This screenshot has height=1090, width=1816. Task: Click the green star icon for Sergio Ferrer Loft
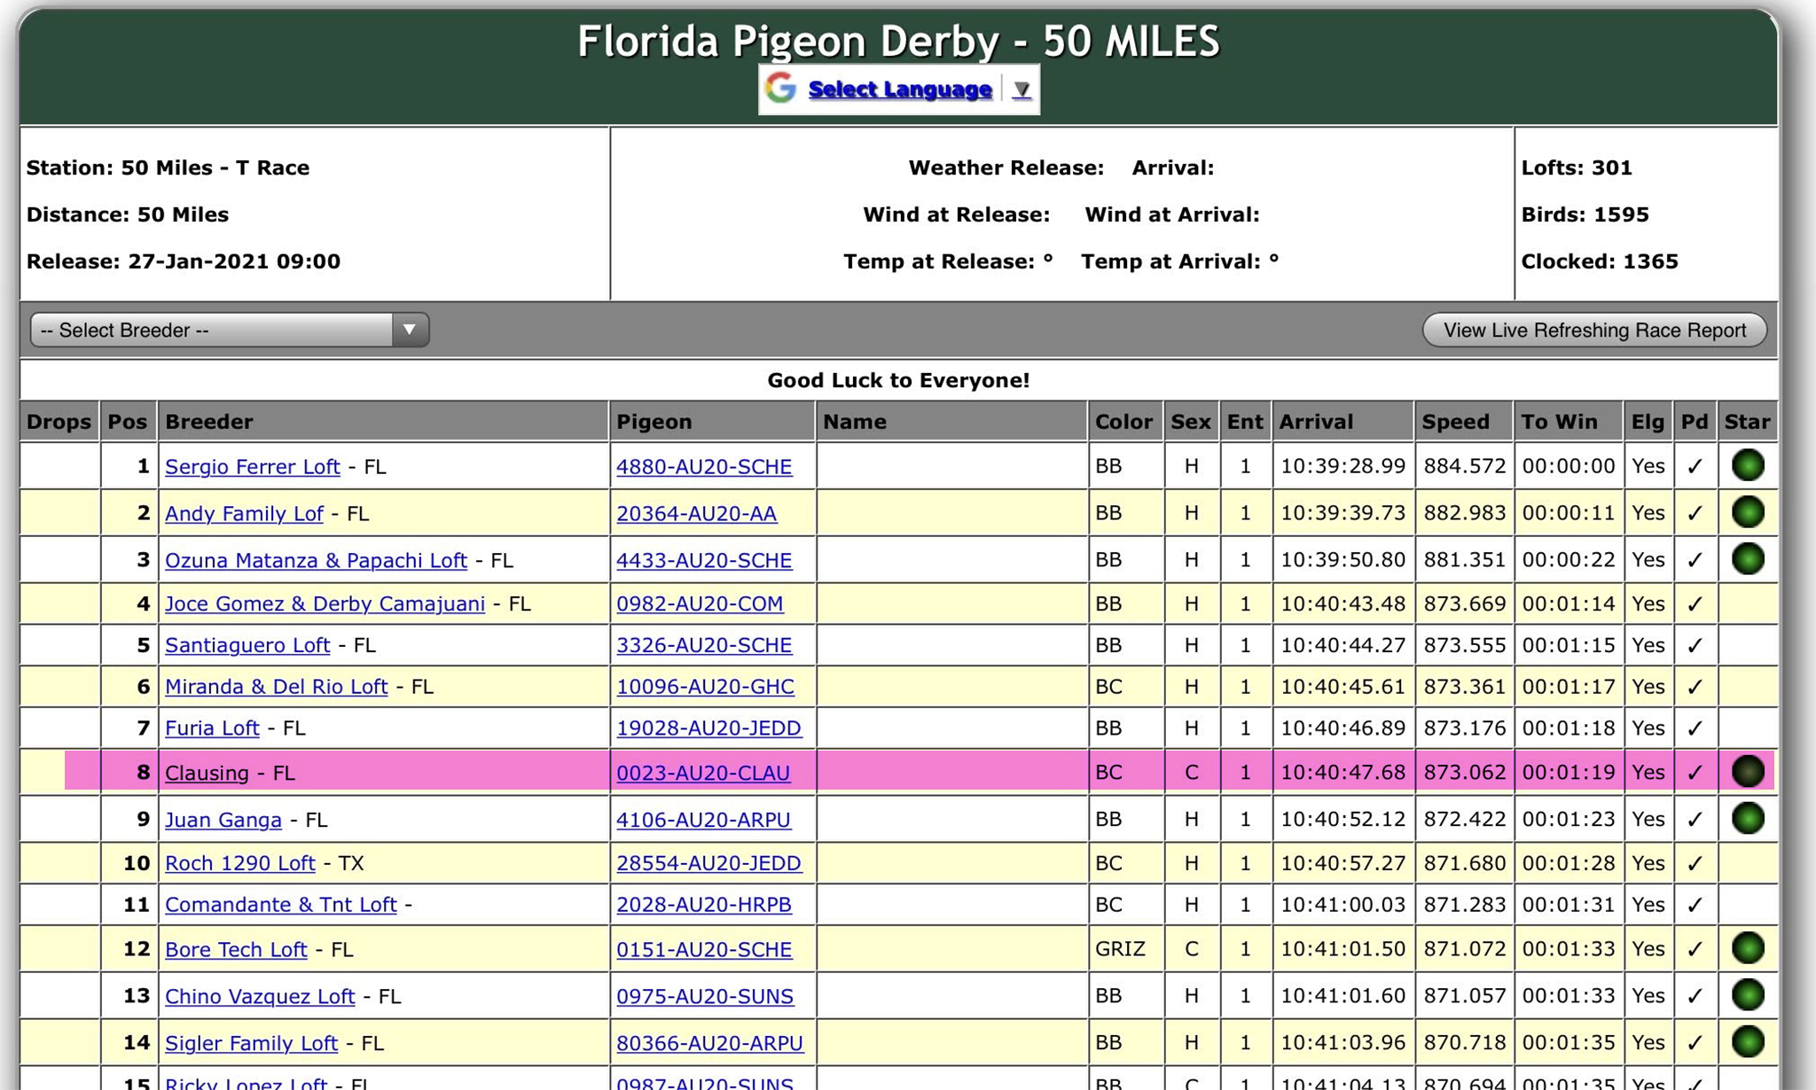pos(1748,465)
